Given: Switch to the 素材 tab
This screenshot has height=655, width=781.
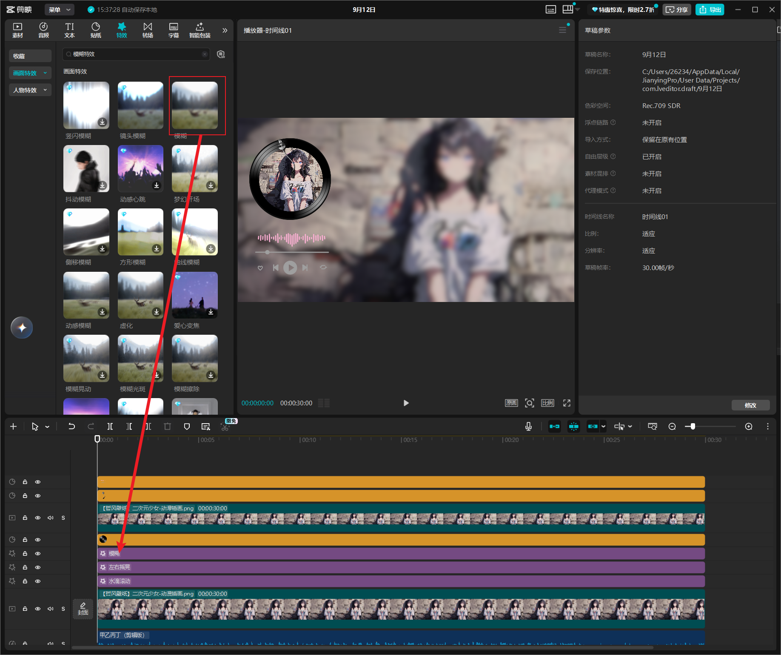Looking at the screenshot, I should click(x=17, y=30).
